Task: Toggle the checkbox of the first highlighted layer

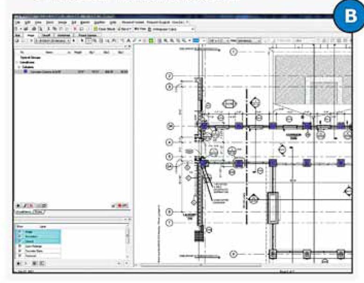Action: click(x=20, y=232)
